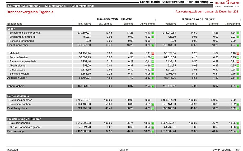Click the 'Branchenvergleich Ergebnis' title
Image resolution: width=243 pixels, height=151 pixels.
30,12
